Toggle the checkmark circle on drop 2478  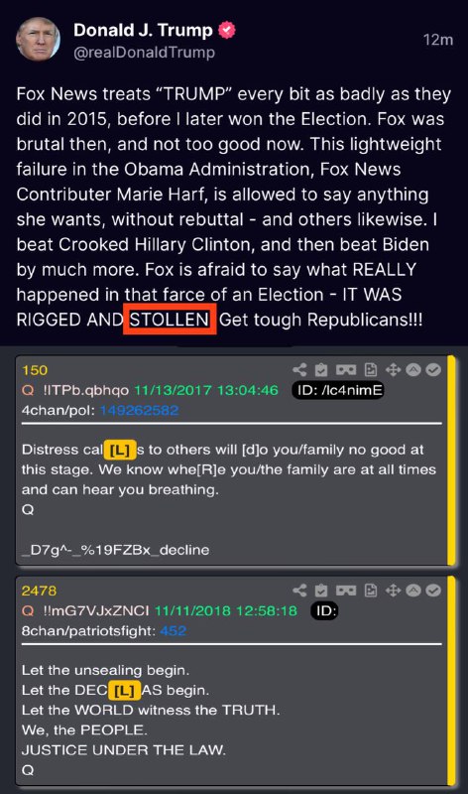433,591
